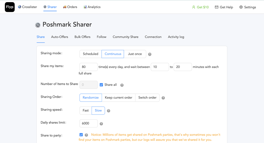Screen dimensions: 264x143
Task: Choose Switch order option
Action: click(x=147, y=98)
